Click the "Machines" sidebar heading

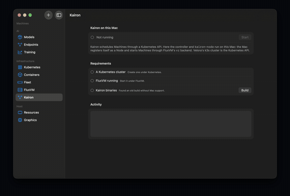point(22,23)
